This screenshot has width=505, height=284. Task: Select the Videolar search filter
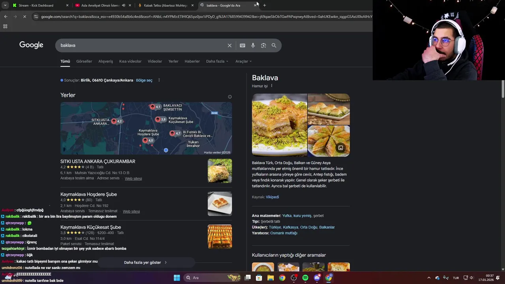click(155, 61)
